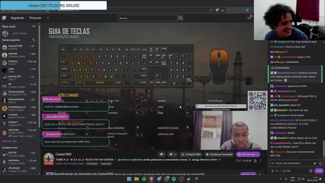Open Sharkmacedo channel in sidebar
The height and width of the screenshot is (183, 325).
pyautogui.click(x=19, y=93)
